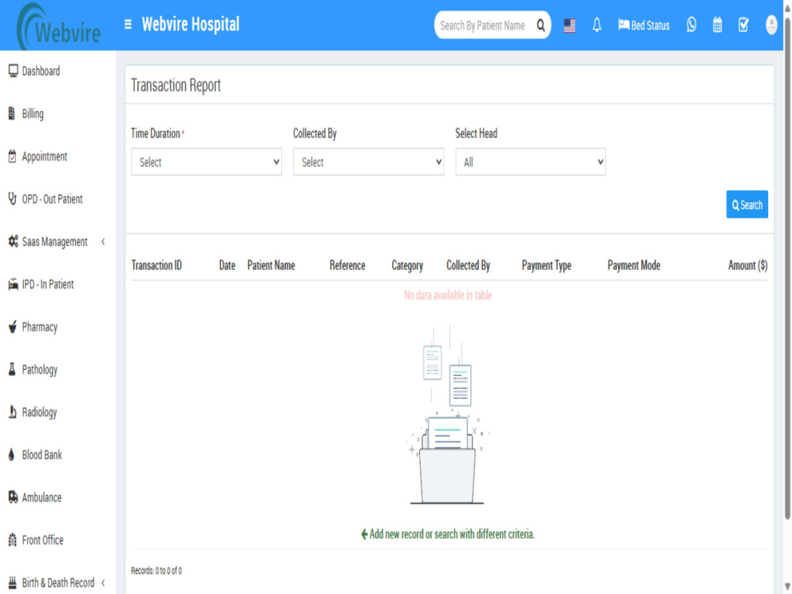792x594 pixels.
Task: Sort by Patient Name column header
Action: (x=271, y=265)
